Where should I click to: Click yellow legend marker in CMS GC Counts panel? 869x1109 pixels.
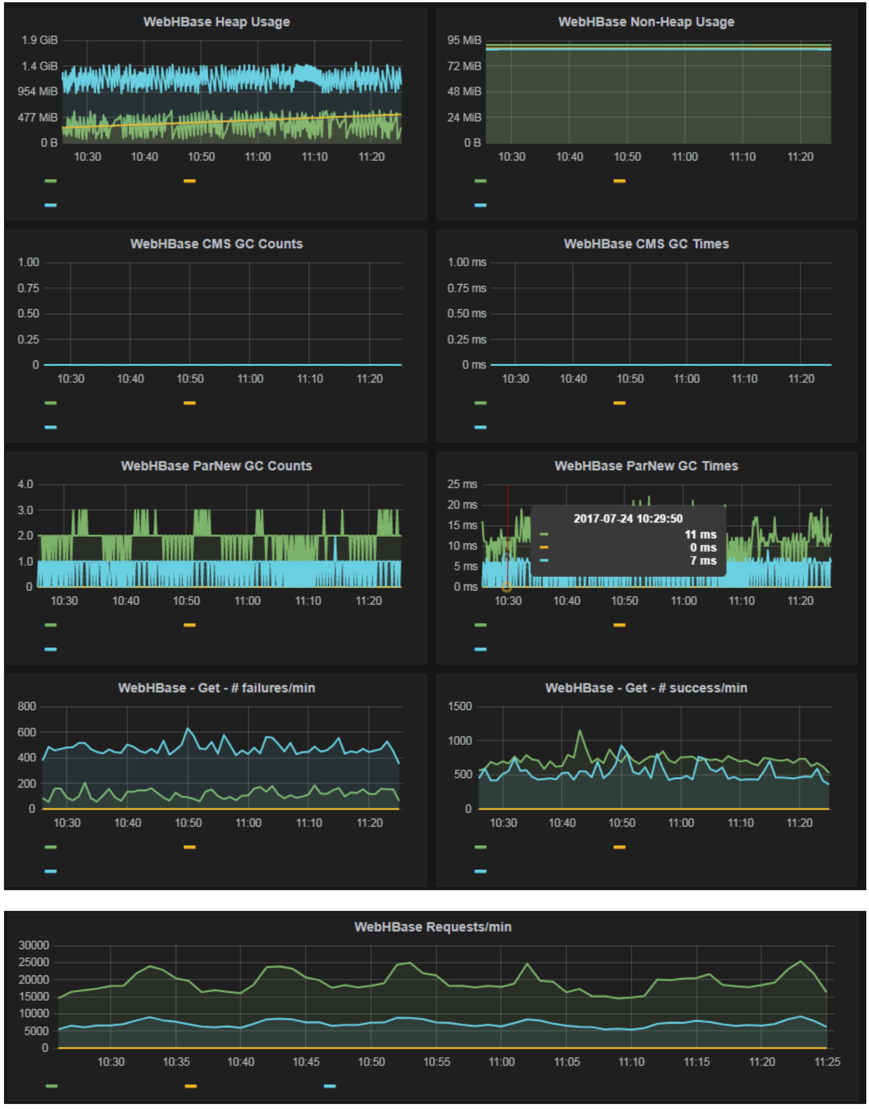[x=190, y=403]
